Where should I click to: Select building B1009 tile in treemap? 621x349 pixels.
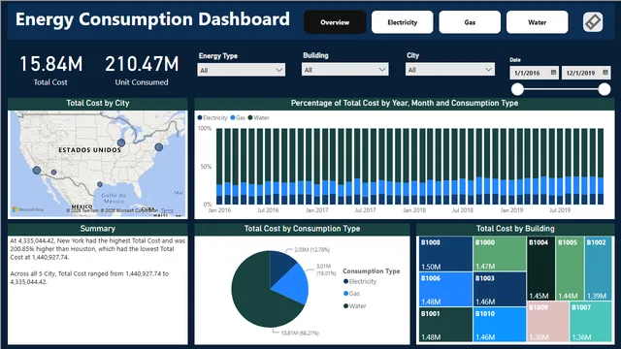(548, 322)
